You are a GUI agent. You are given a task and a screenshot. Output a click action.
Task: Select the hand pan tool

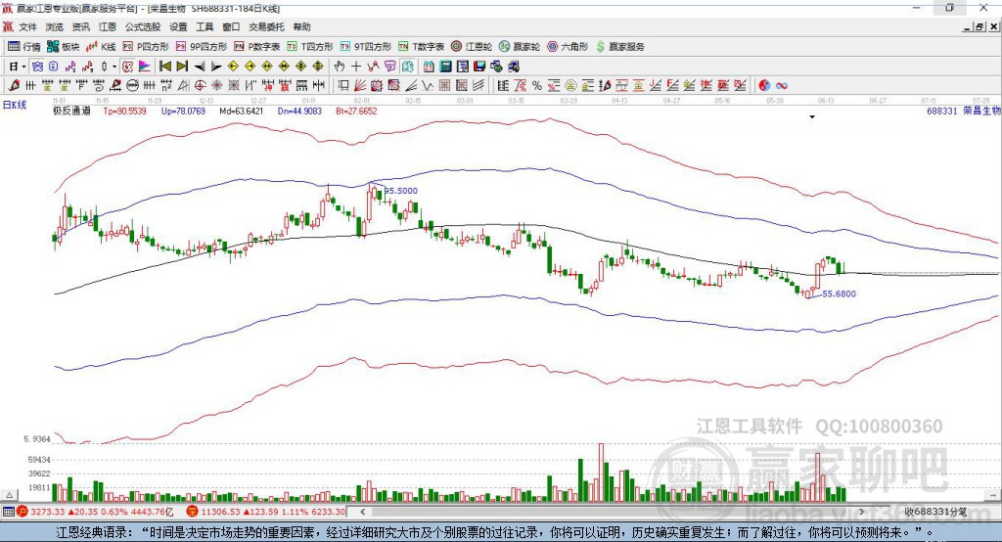pos(340,67)
